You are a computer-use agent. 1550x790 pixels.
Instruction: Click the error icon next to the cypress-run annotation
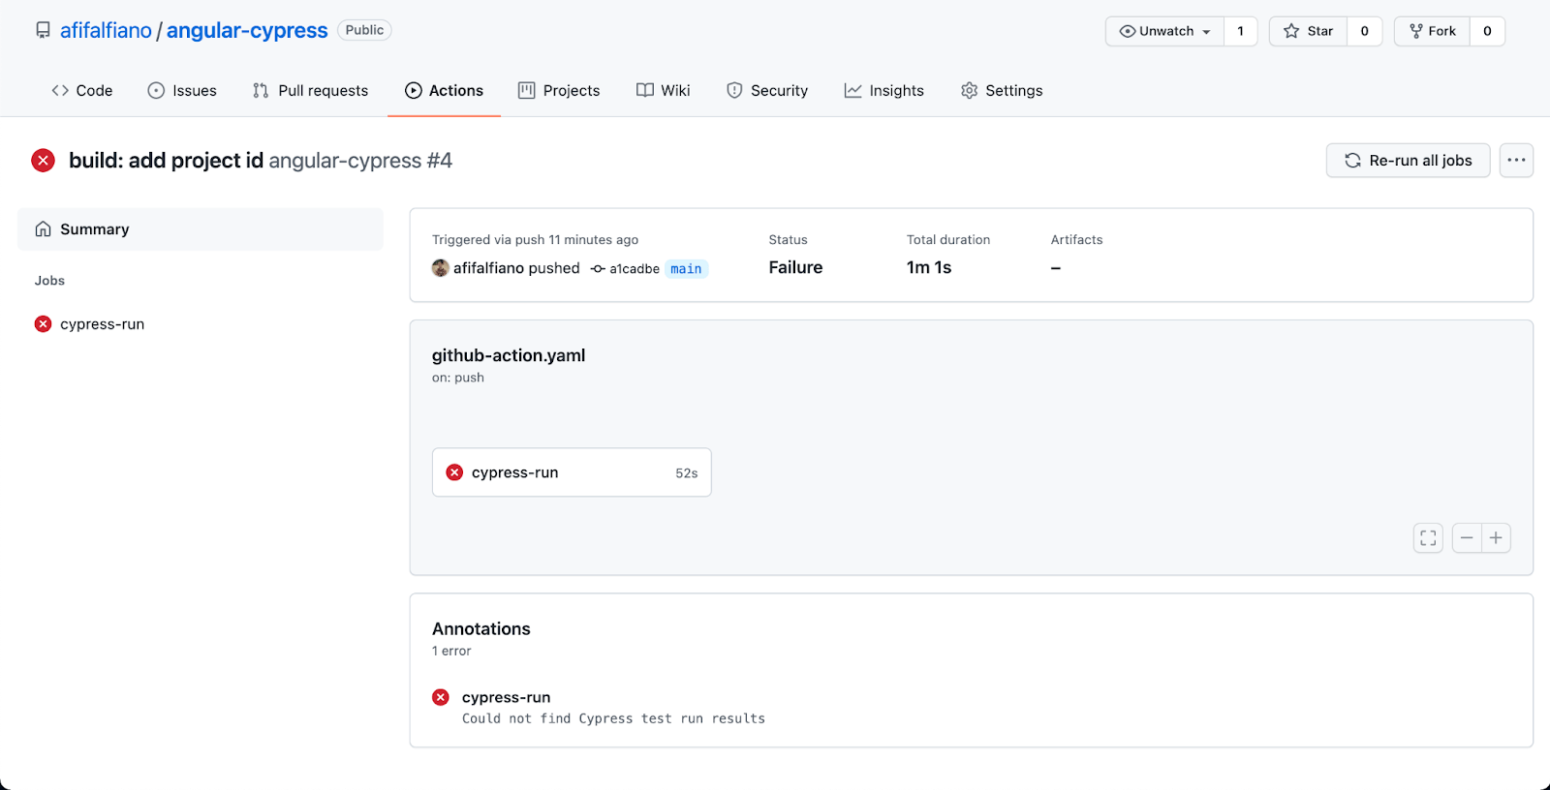(x=441, y=697)
